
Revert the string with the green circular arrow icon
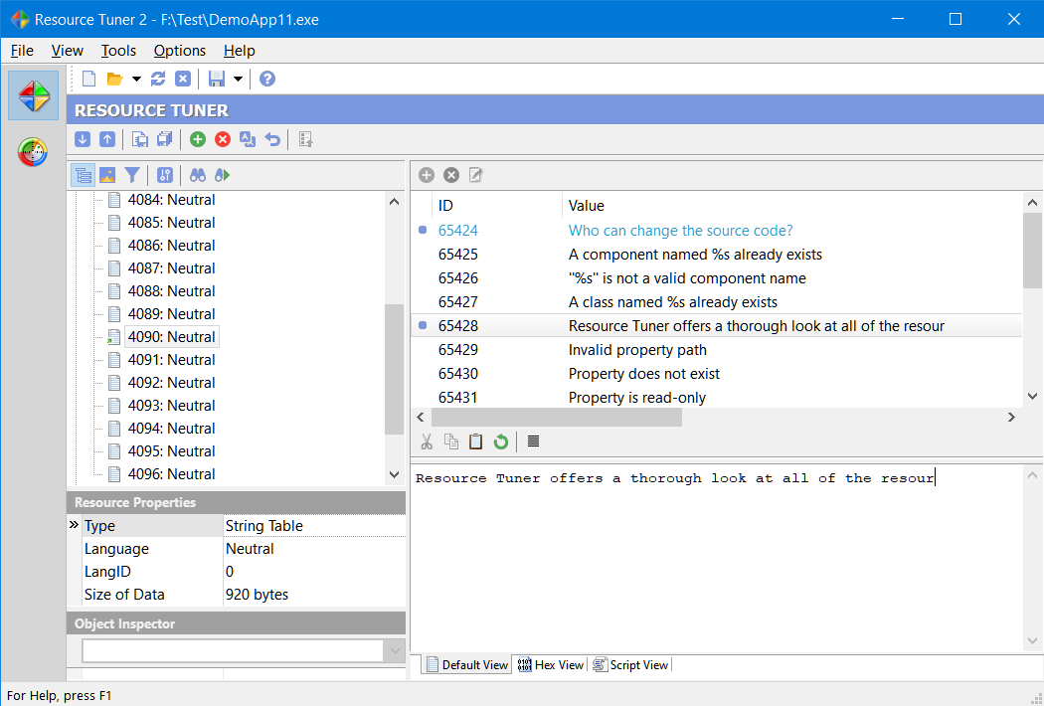click(501, 441)
